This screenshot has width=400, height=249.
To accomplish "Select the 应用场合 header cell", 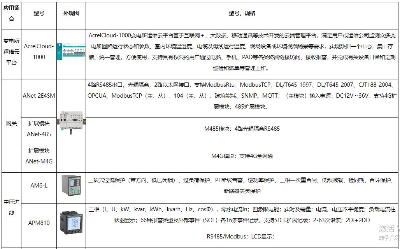I will point(11,13).
